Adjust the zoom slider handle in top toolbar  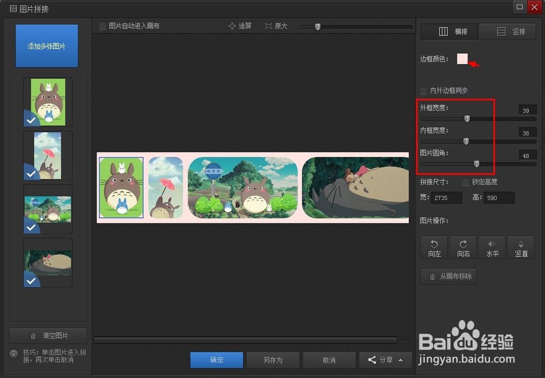[x=317, y=27]
